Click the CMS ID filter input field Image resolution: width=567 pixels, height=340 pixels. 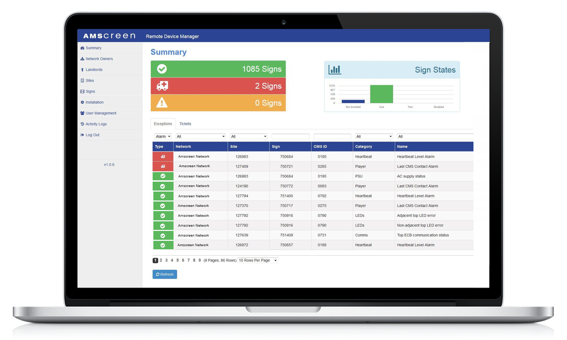click(x=332, y=136)
